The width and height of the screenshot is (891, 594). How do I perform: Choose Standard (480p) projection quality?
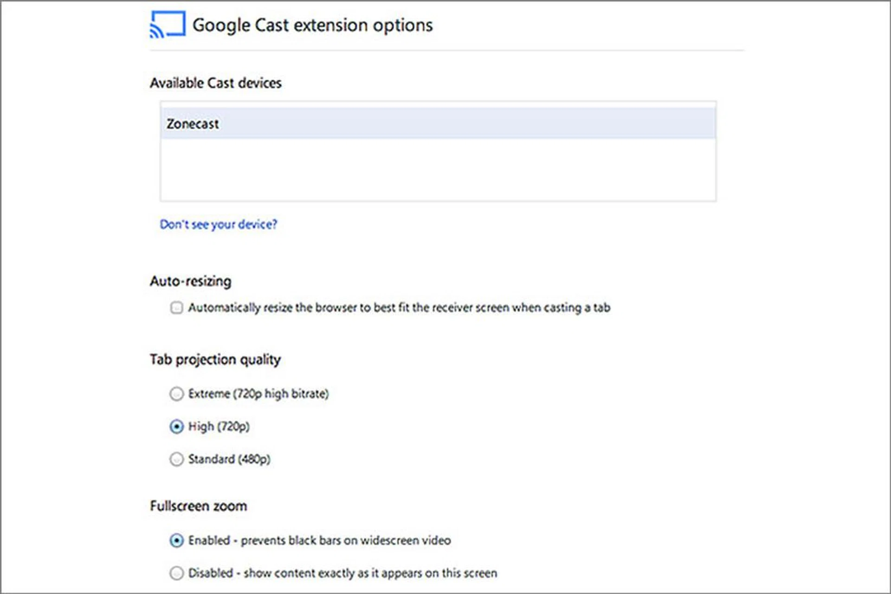[176, 459]
